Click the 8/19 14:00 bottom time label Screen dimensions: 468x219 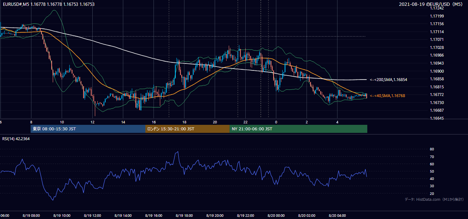pyautogui.click(x=123, y=215)
